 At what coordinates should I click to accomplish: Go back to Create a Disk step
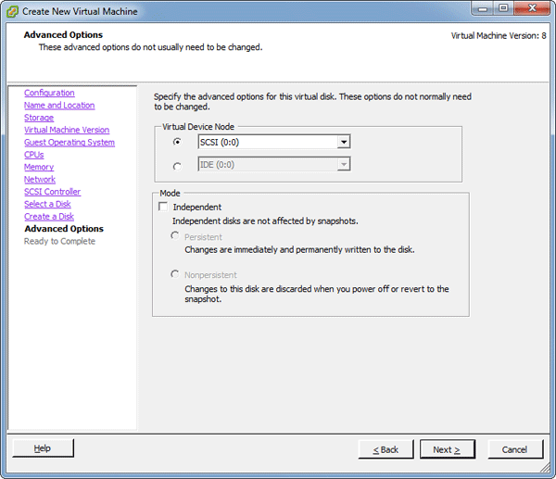pos(48,217)
